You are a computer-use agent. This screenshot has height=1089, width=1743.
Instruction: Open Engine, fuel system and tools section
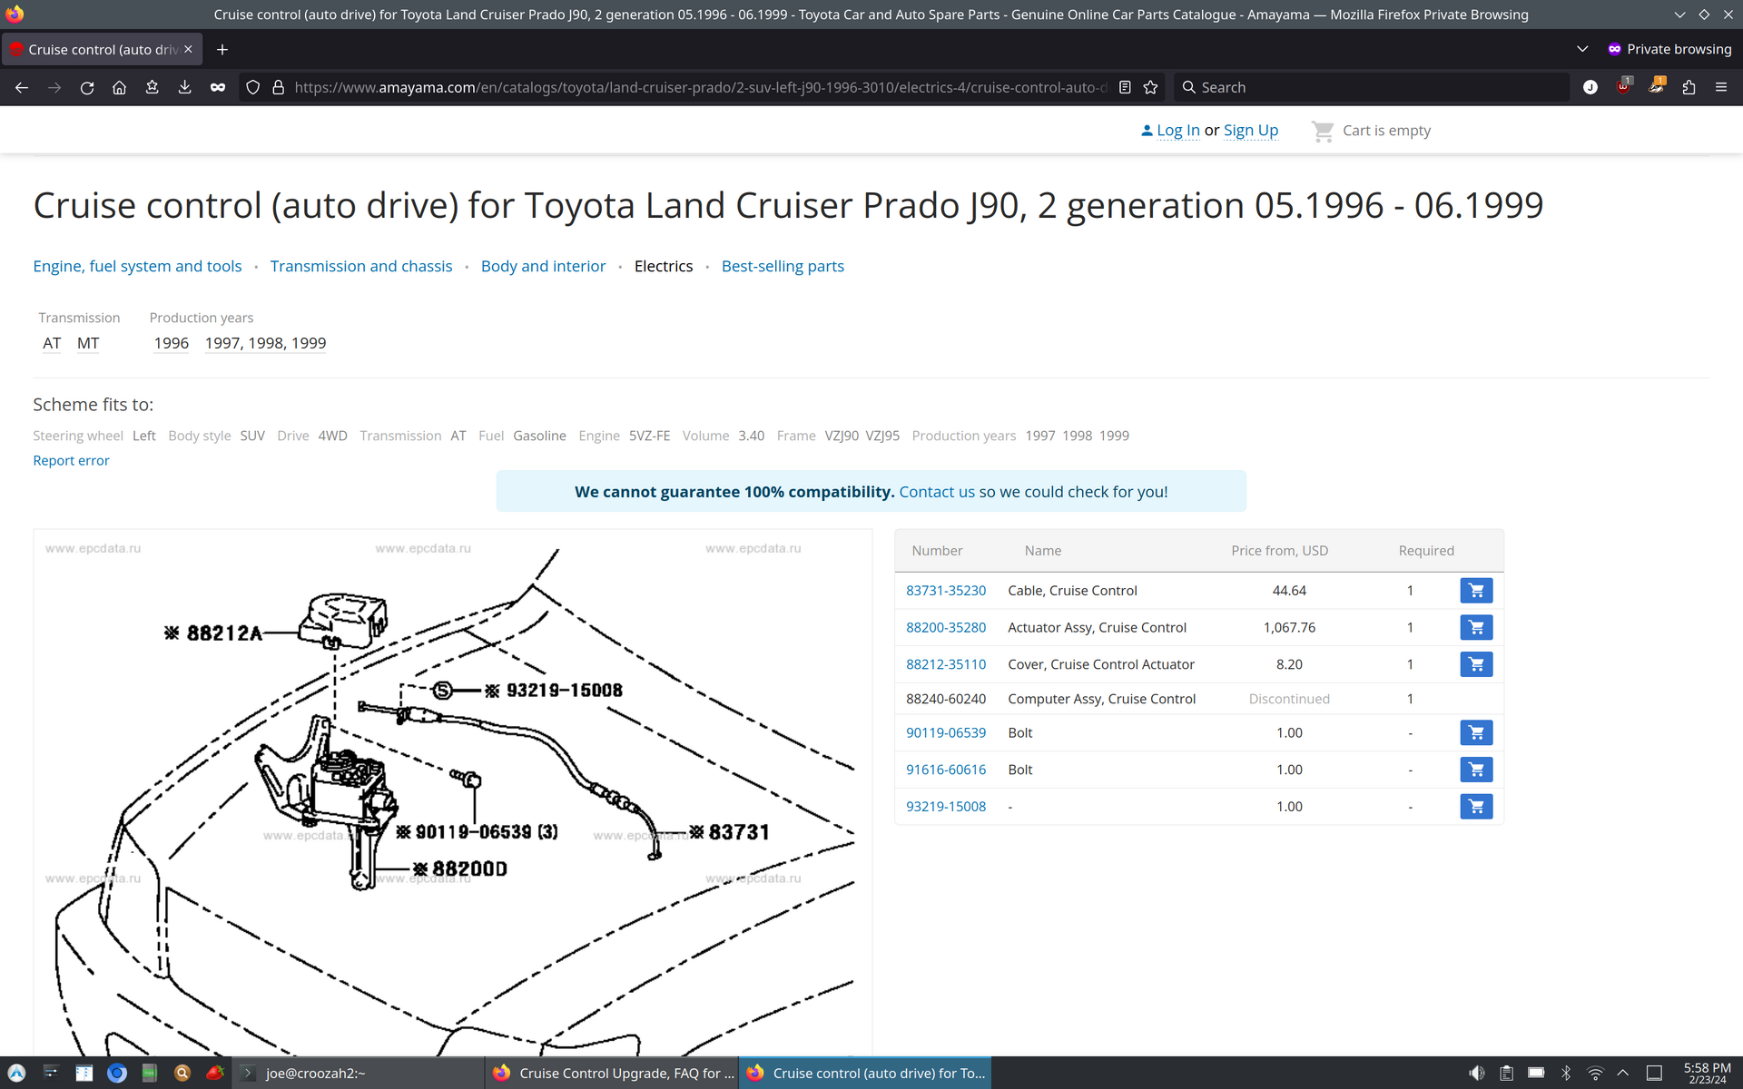(x=137, y=266)
